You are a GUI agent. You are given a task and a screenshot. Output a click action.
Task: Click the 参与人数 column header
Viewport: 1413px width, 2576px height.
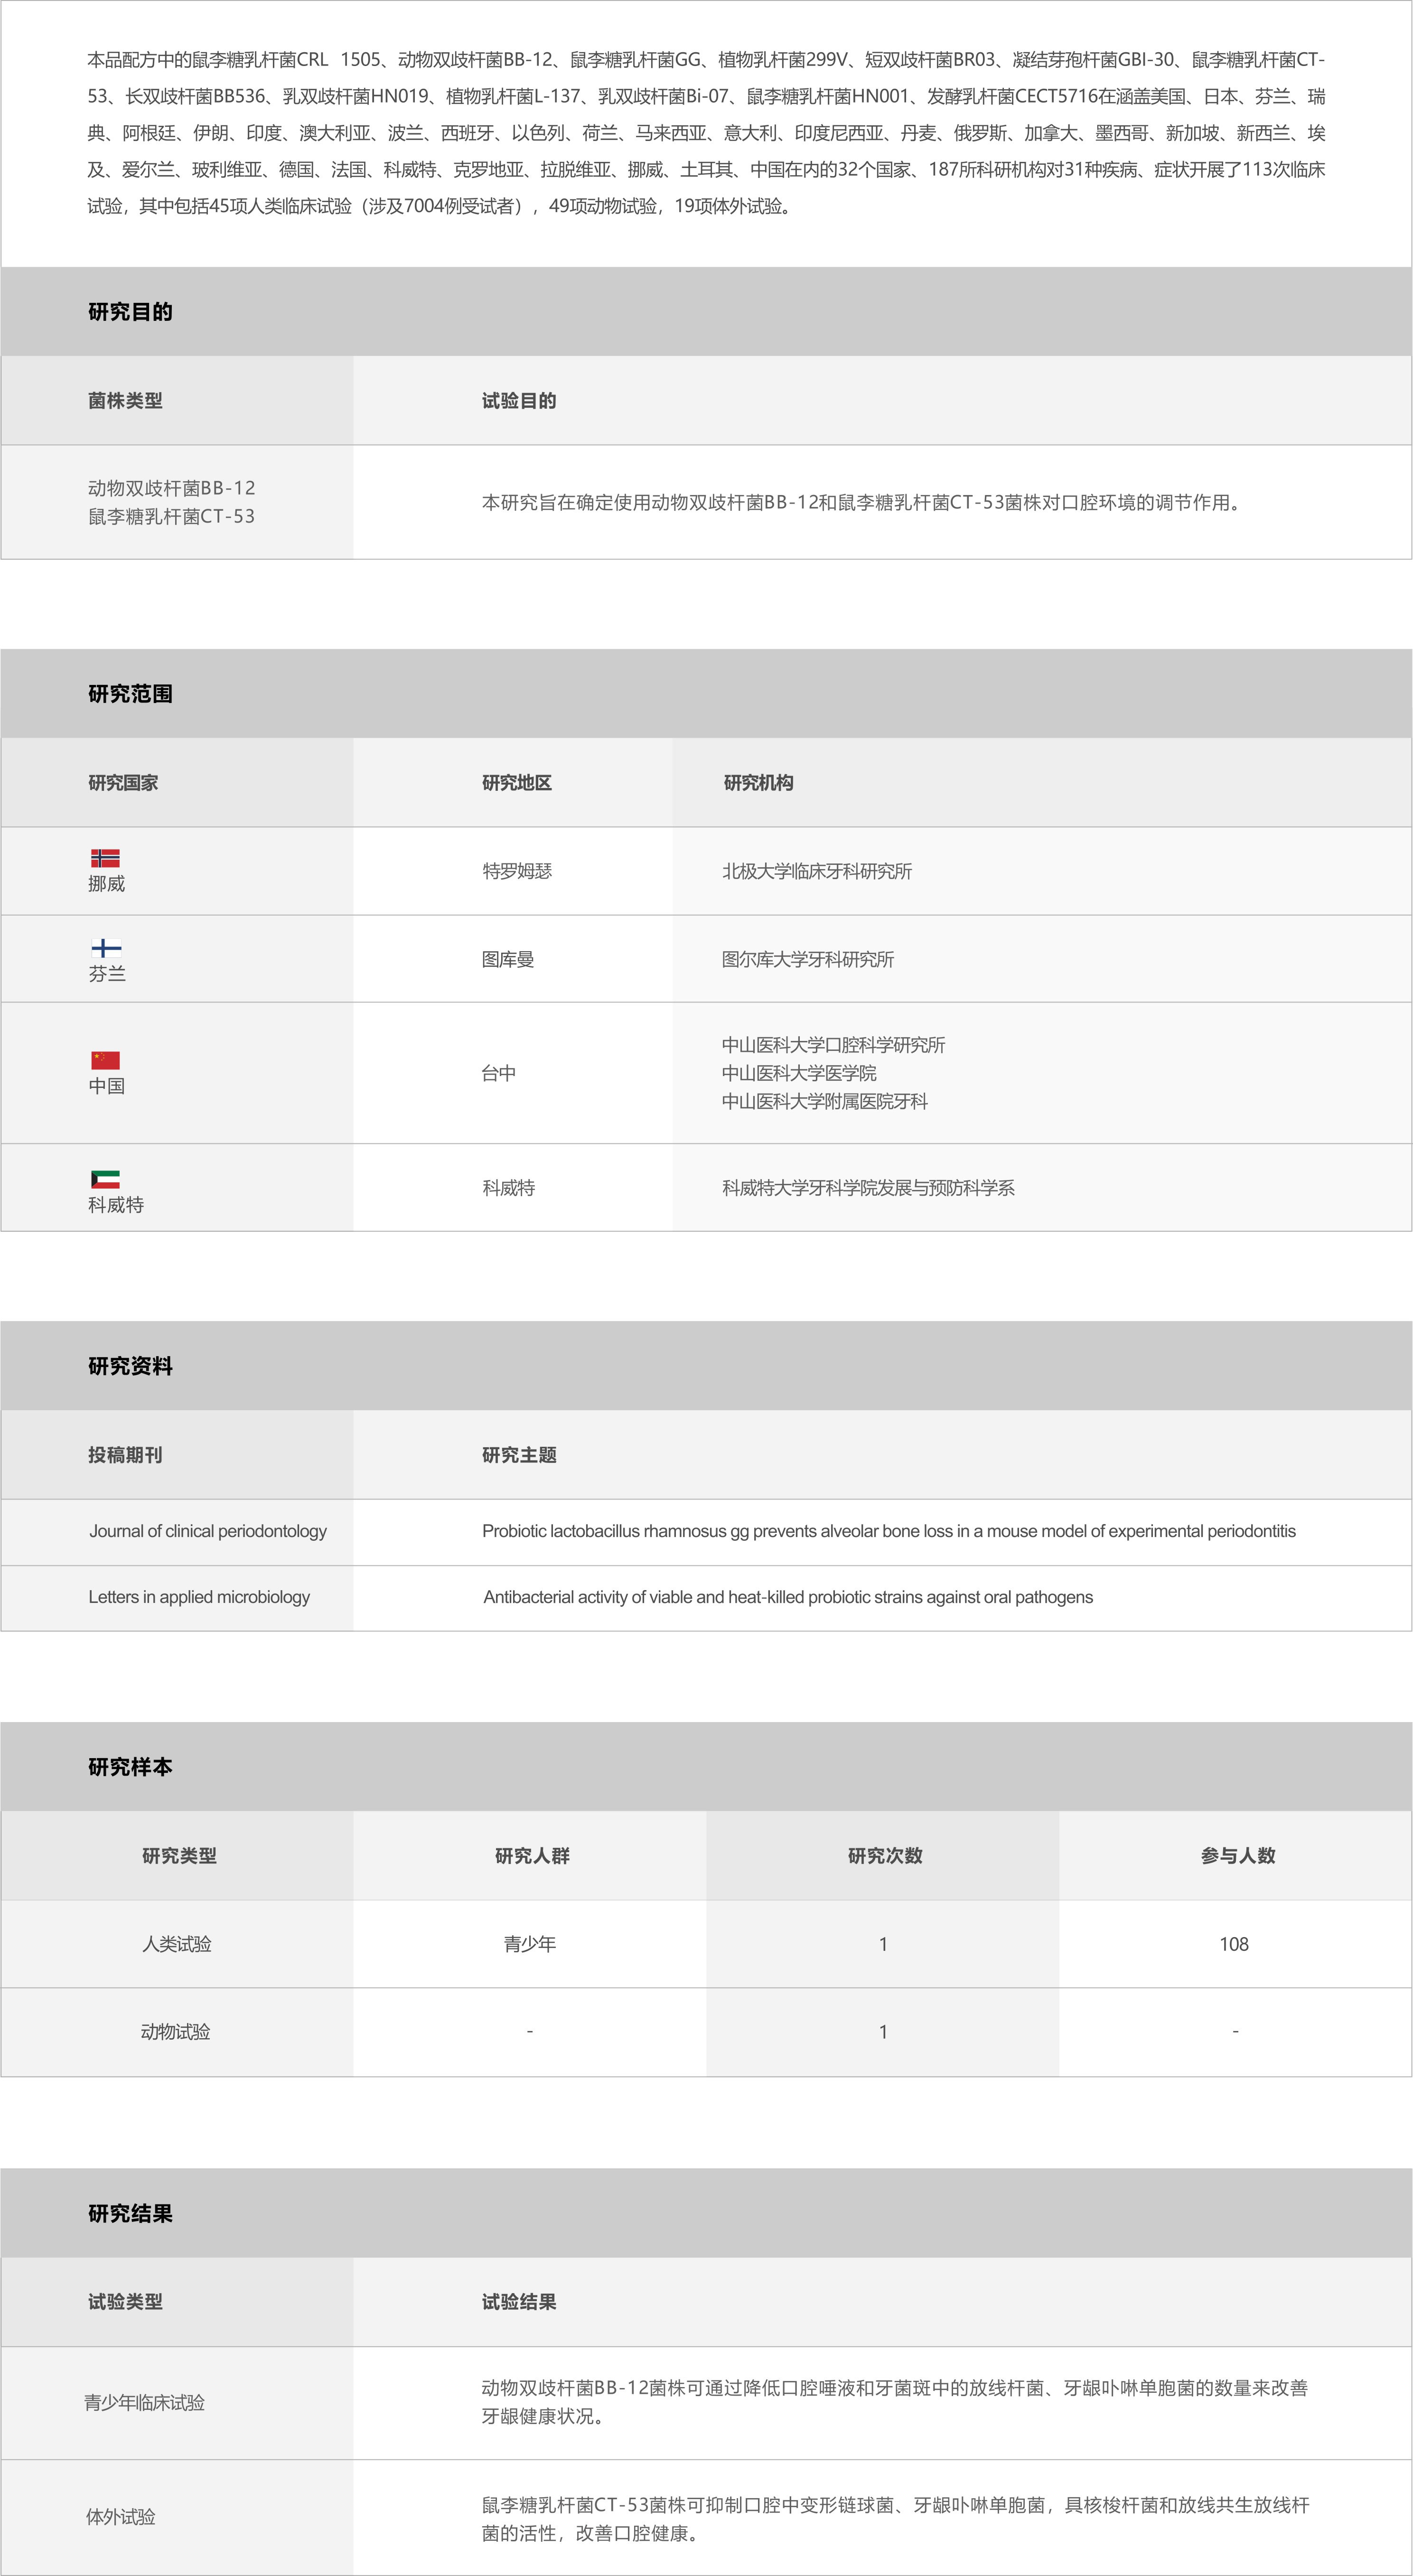coord(1238,1856)
